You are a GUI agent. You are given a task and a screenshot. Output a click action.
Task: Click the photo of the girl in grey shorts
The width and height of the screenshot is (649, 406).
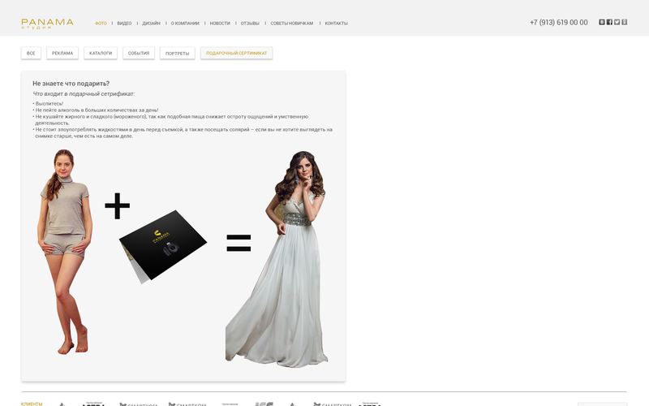pyautogui.click(x=64, y=251)
